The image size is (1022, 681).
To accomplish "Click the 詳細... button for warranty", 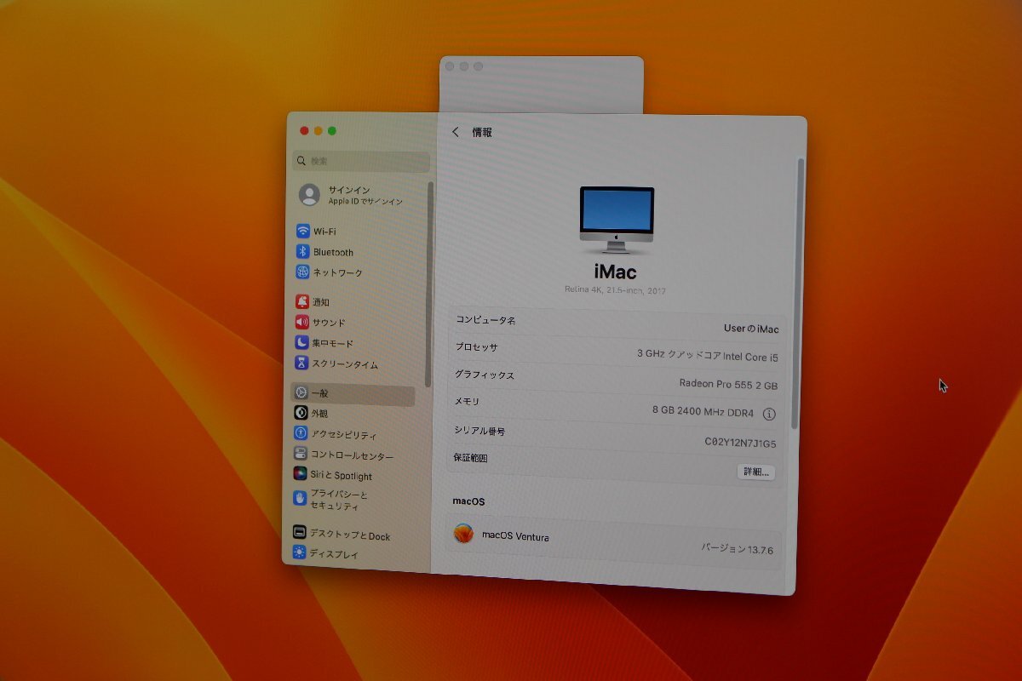I will point(756,472).
